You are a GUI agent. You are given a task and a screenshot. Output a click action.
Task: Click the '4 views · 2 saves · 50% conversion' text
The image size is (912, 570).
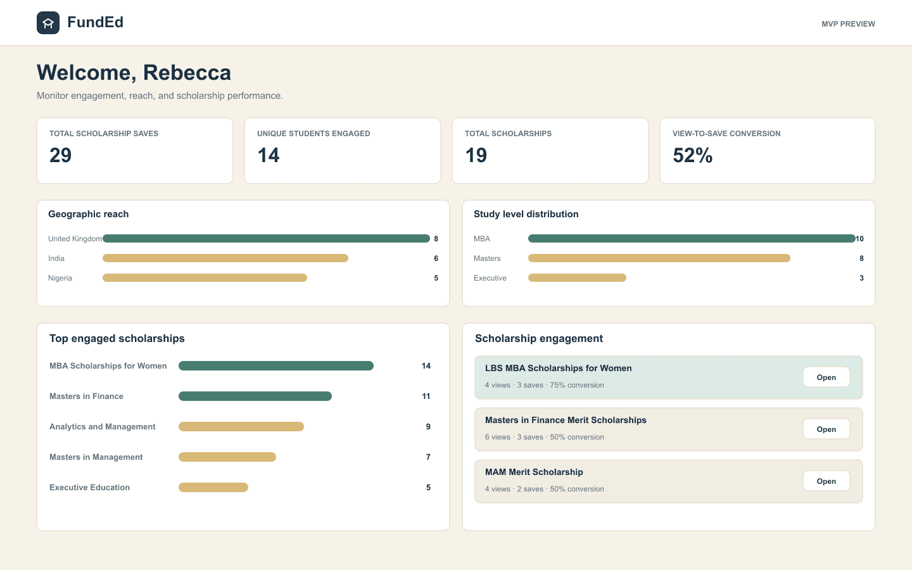pos(545,489)
